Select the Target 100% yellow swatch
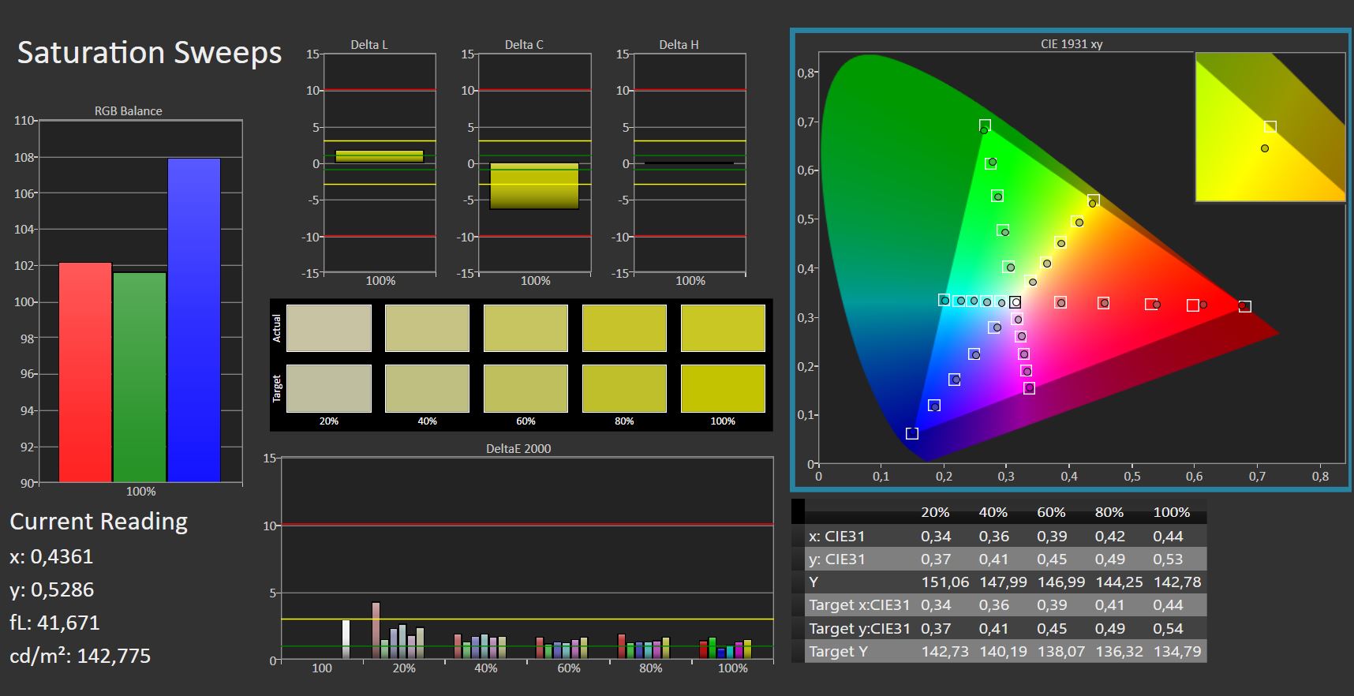Image resolution: width=1354 pixels, height=696 pixels. [x=722, y=388]
